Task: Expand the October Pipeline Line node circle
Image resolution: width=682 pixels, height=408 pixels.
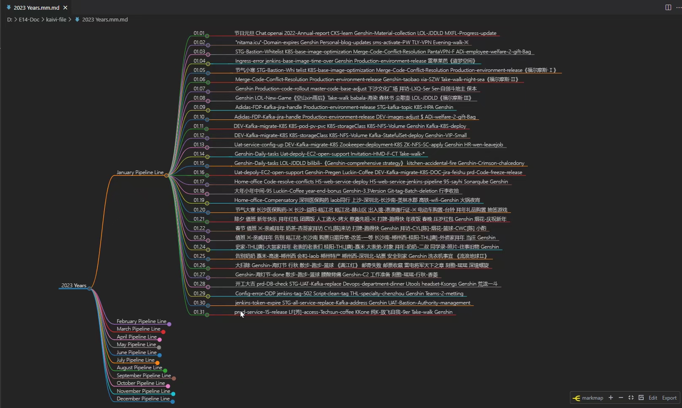Action: tap(168, 386)
